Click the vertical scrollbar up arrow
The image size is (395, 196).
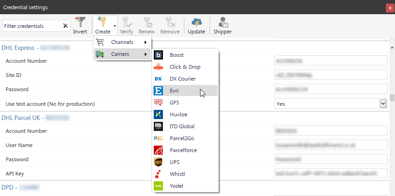coord(392,47)
